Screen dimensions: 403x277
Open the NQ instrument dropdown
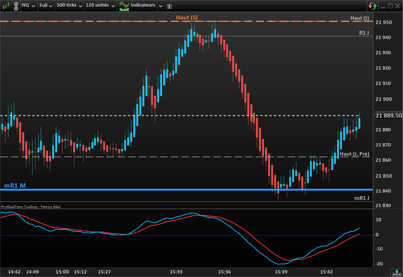[x=28, y=5]
